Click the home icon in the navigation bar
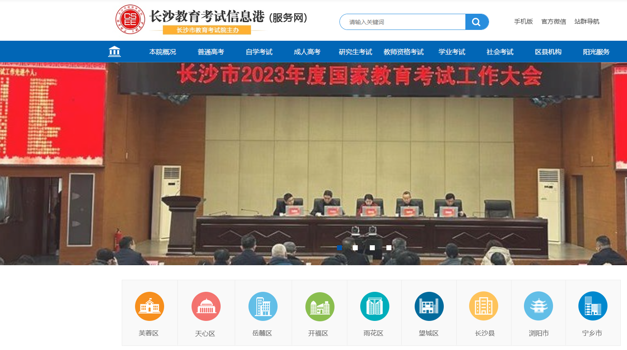 (114, 51)
